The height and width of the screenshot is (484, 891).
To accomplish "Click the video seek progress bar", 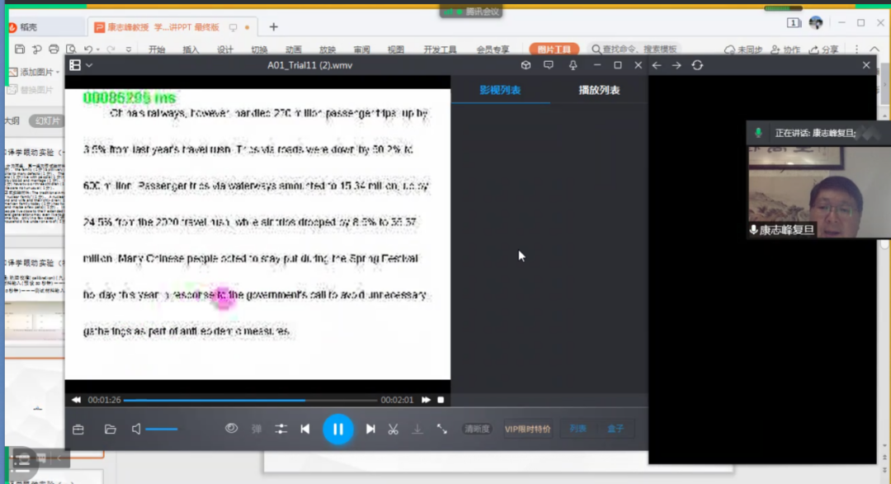I will pyautogui.click(x=247, y=400).
